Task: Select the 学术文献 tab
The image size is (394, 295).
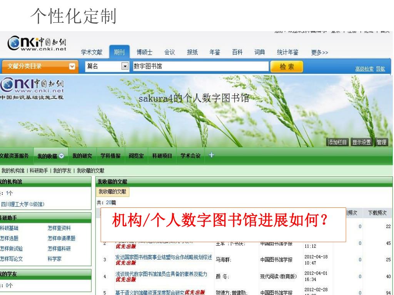Action: [x=92, y=52]
